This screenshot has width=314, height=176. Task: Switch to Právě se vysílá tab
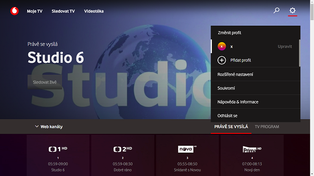[x=231, y=126]
